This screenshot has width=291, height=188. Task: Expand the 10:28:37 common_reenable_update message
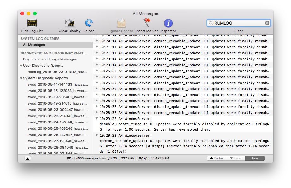coord(96,112)
